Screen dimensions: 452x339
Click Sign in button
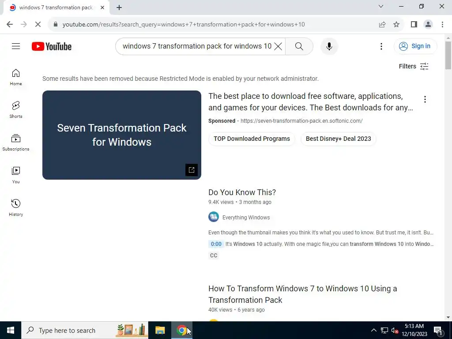(x=415, y=46)
